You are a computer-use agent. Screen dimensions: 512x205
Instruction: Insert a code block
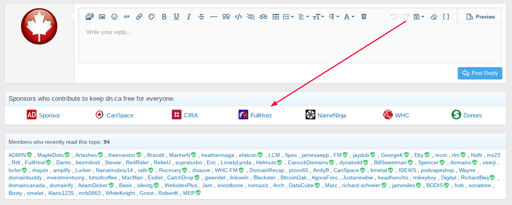(239, 17)
